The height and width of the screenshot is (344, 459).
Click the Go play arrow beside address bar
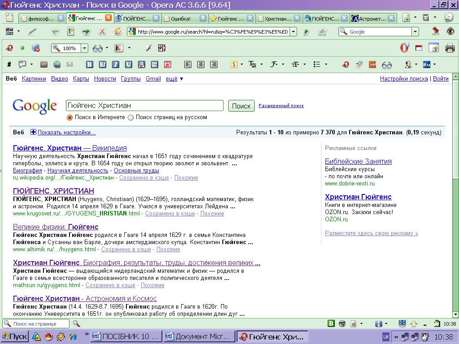pos(307,32)
